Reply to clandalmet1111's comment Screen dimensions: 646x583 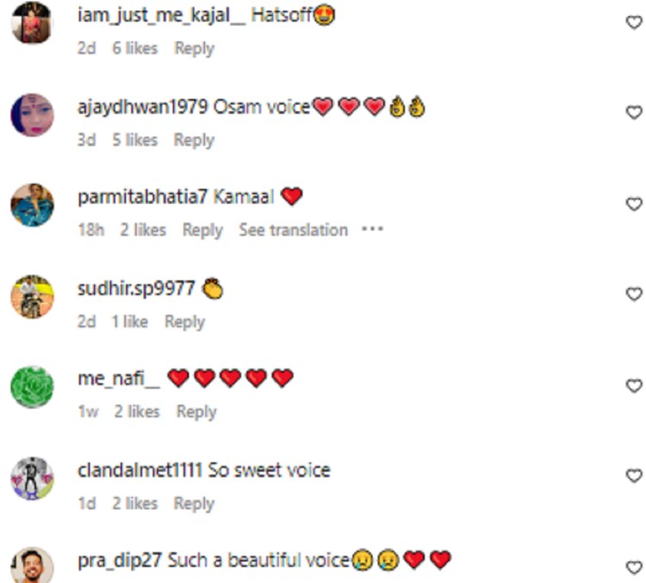point(194,504)
